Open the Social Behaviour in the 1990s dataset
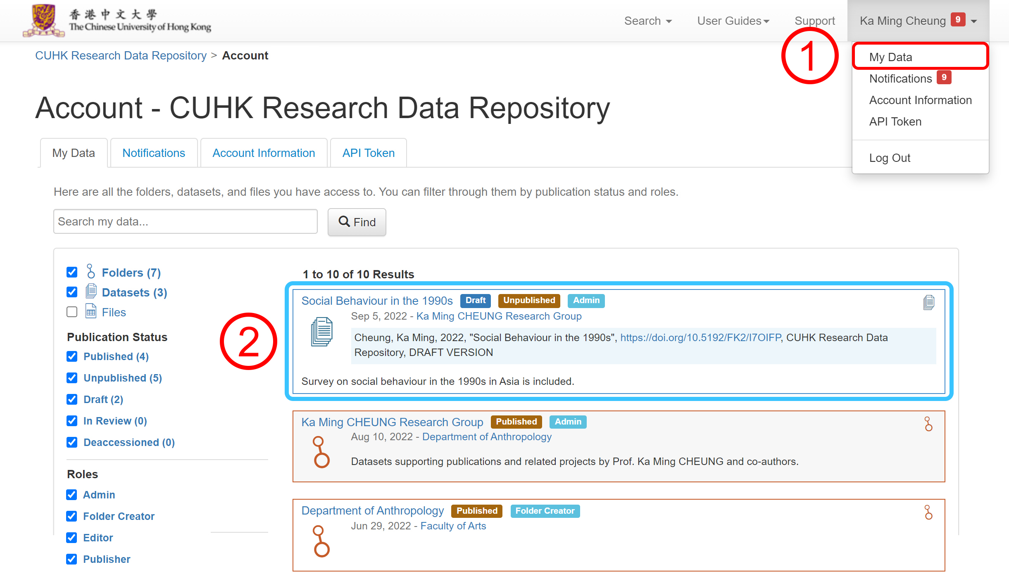 click(x=377, y=301)
